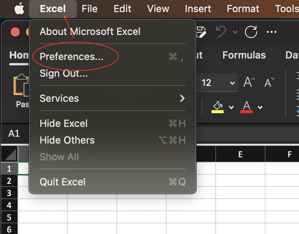Choose Preferences... from the Excel menu

(72, 57)
